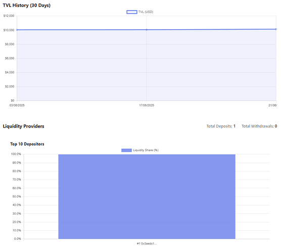The height and width of the screenshot is (252, 281).
Task: Select the TVL data point at 17/06/2025
Action: (x=147, y=30)
